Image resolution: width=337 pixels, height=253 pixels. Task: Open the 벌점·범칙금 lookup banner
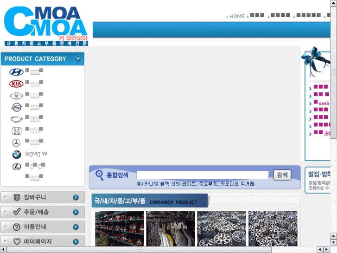[318, 181]
